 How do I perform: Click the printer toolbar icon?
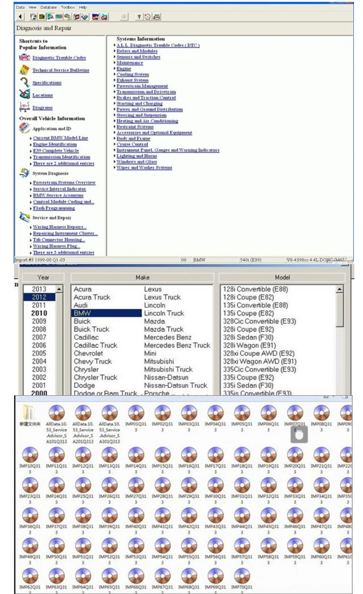(x=157, y=16)
